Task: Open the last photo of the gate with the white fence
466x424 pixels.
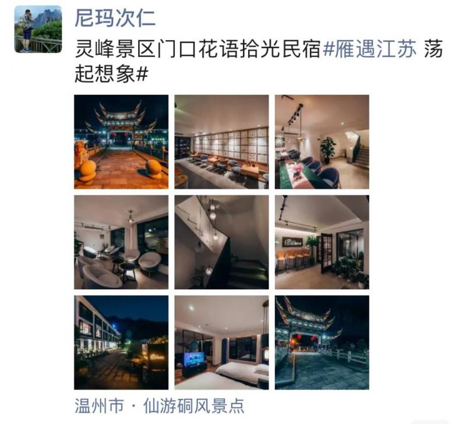Action: 322,342
